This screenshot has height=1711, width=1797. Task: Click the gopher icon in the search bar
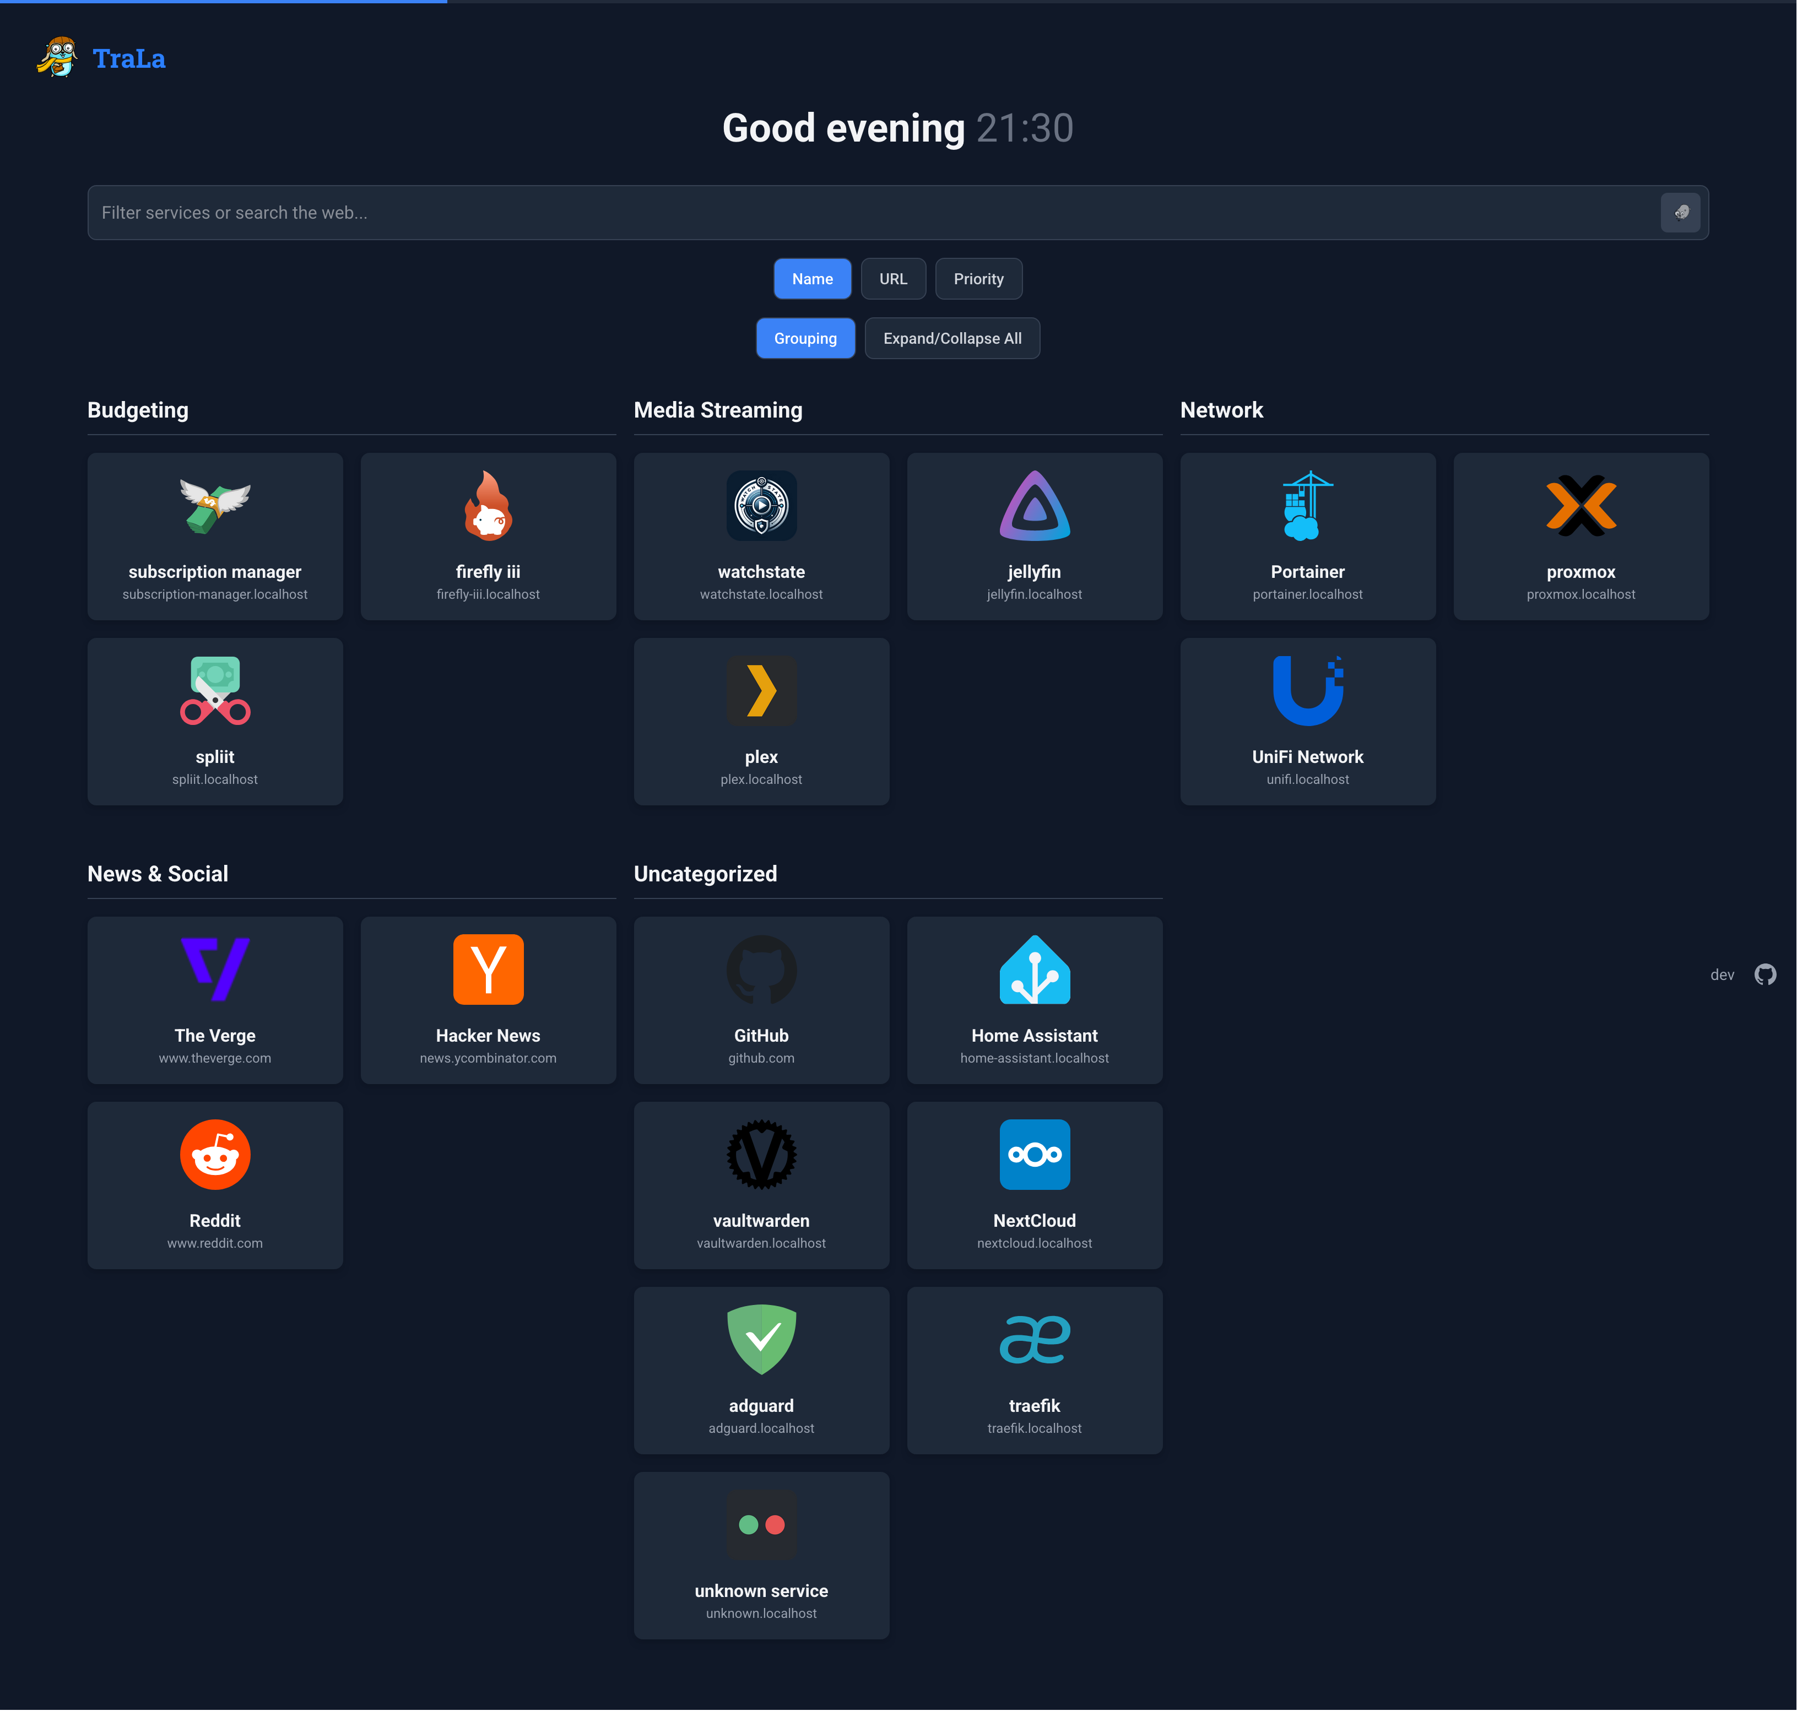click(x=1681, y=213)
